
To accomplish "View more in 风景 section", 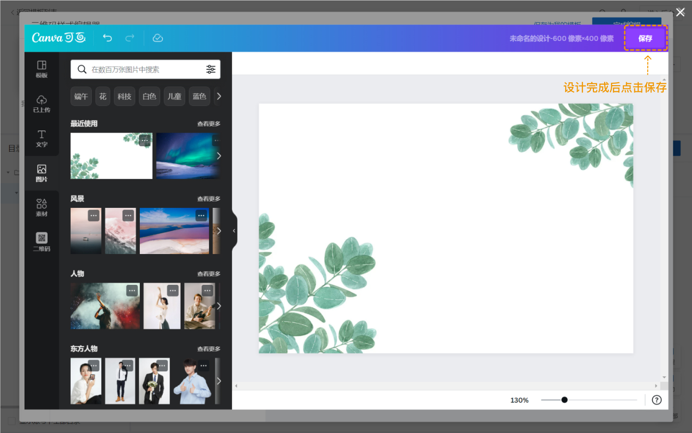I will tap(209, 199).
